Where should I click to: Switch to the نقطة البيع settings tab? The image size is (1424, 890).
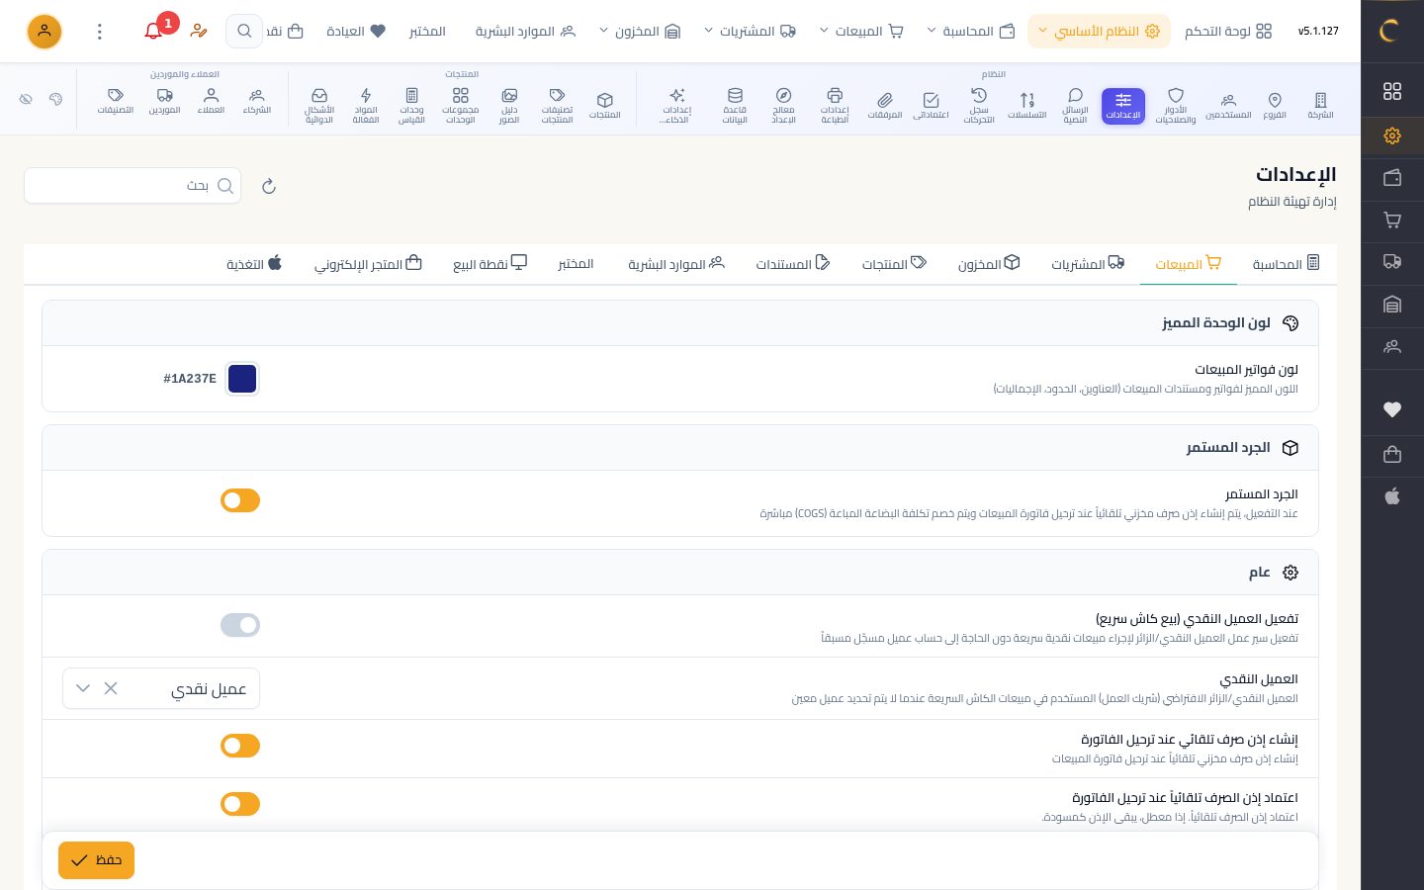[x=489, y=264]
